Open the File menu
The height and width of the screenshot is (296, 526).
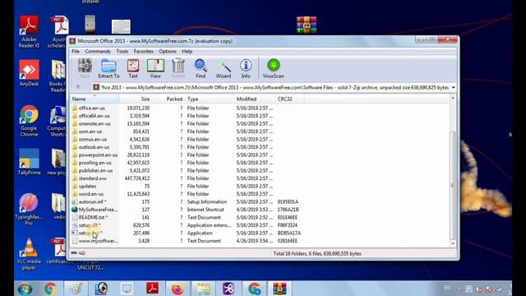[76, 51]
